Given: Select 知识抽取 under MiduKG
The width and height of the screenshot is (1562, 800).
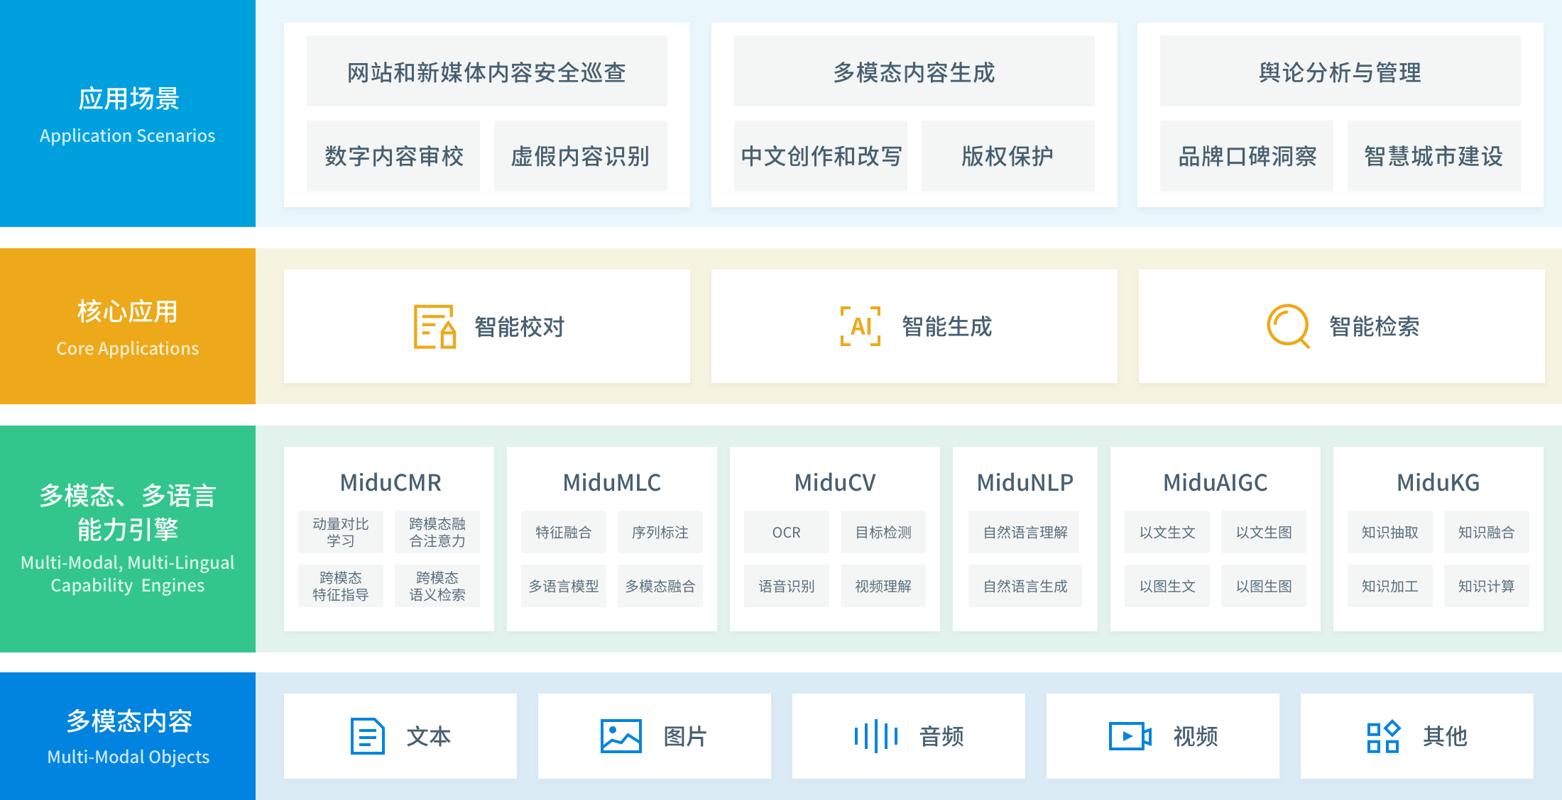Looking at the screenshot, I should tap(1389, 532).
